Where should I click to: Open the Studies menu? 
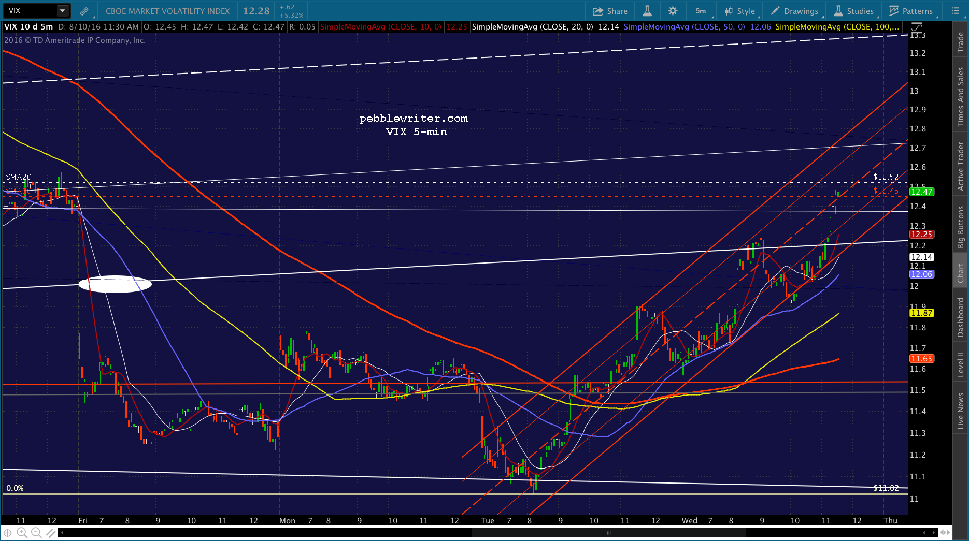854,11
